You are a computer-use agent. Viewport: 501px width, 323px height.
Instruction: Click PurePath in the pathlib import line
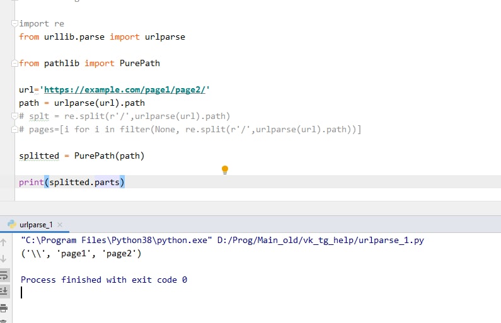140,63
